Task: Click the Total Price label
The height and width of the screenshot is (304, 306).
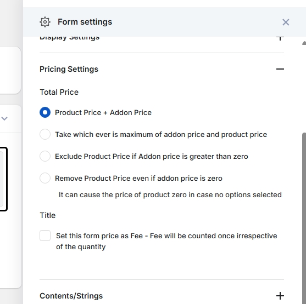Action: (59, 92)
